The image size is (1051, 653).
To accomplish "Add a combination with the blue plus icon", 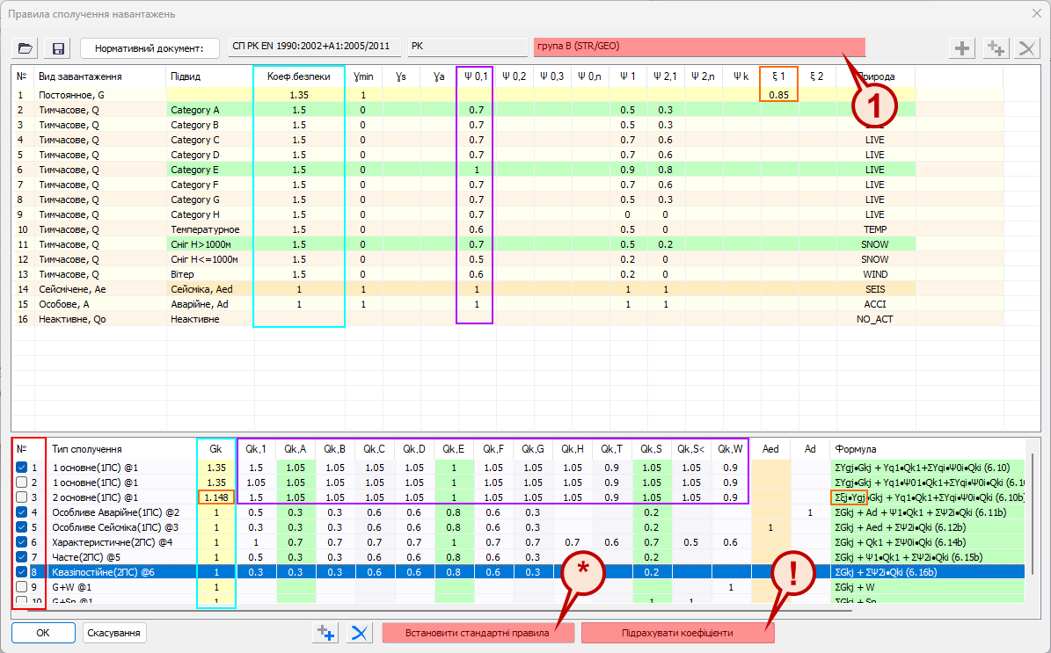I will (326, 633).
